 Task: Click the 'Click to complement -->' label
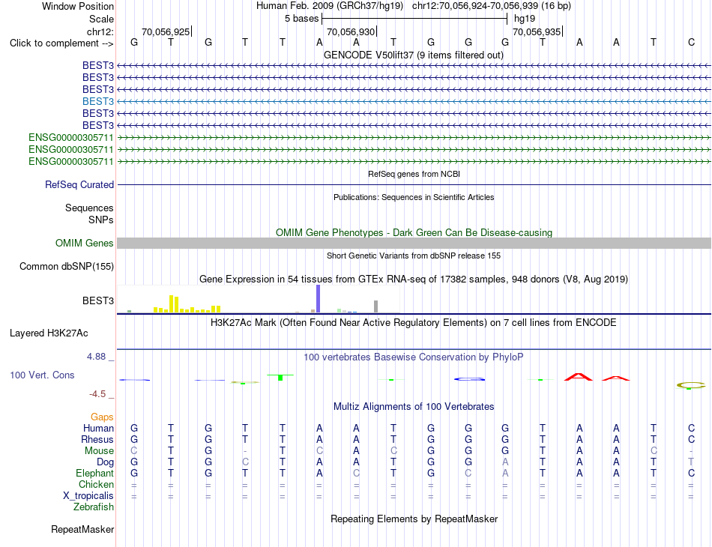61,43
